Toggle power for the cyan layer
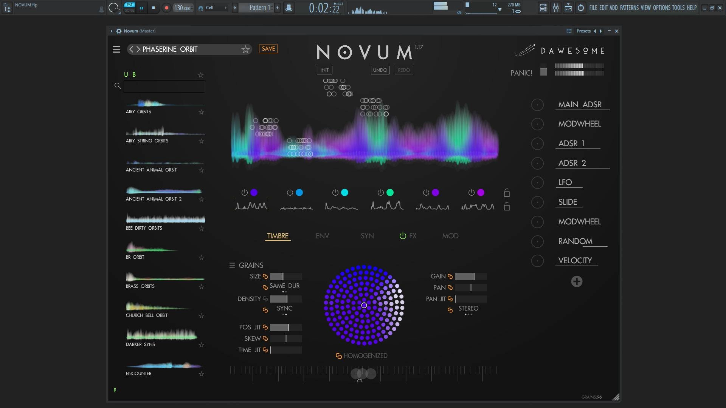This screenshot has height=408, width=726. 335,193
